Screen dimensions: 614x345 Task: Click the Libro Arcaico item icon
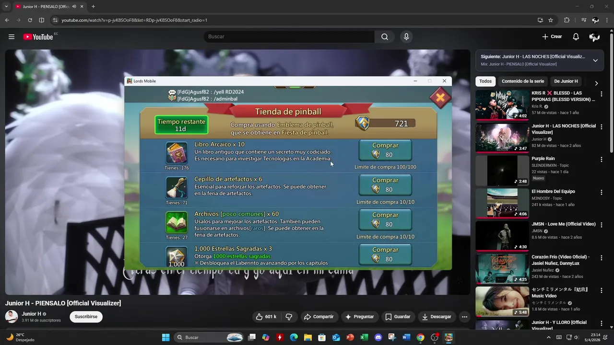[177, 153]
